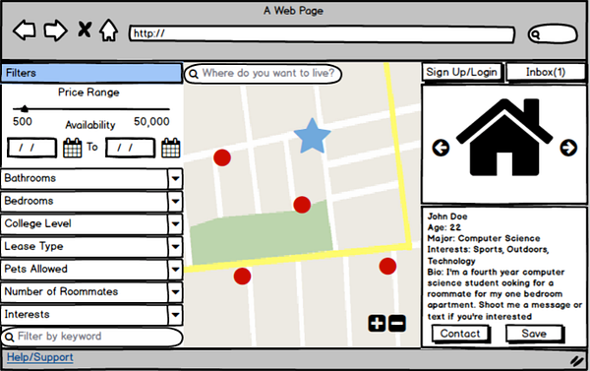Open the Help/Support link
Screen dimensions: 590x371
click(40, 357)
